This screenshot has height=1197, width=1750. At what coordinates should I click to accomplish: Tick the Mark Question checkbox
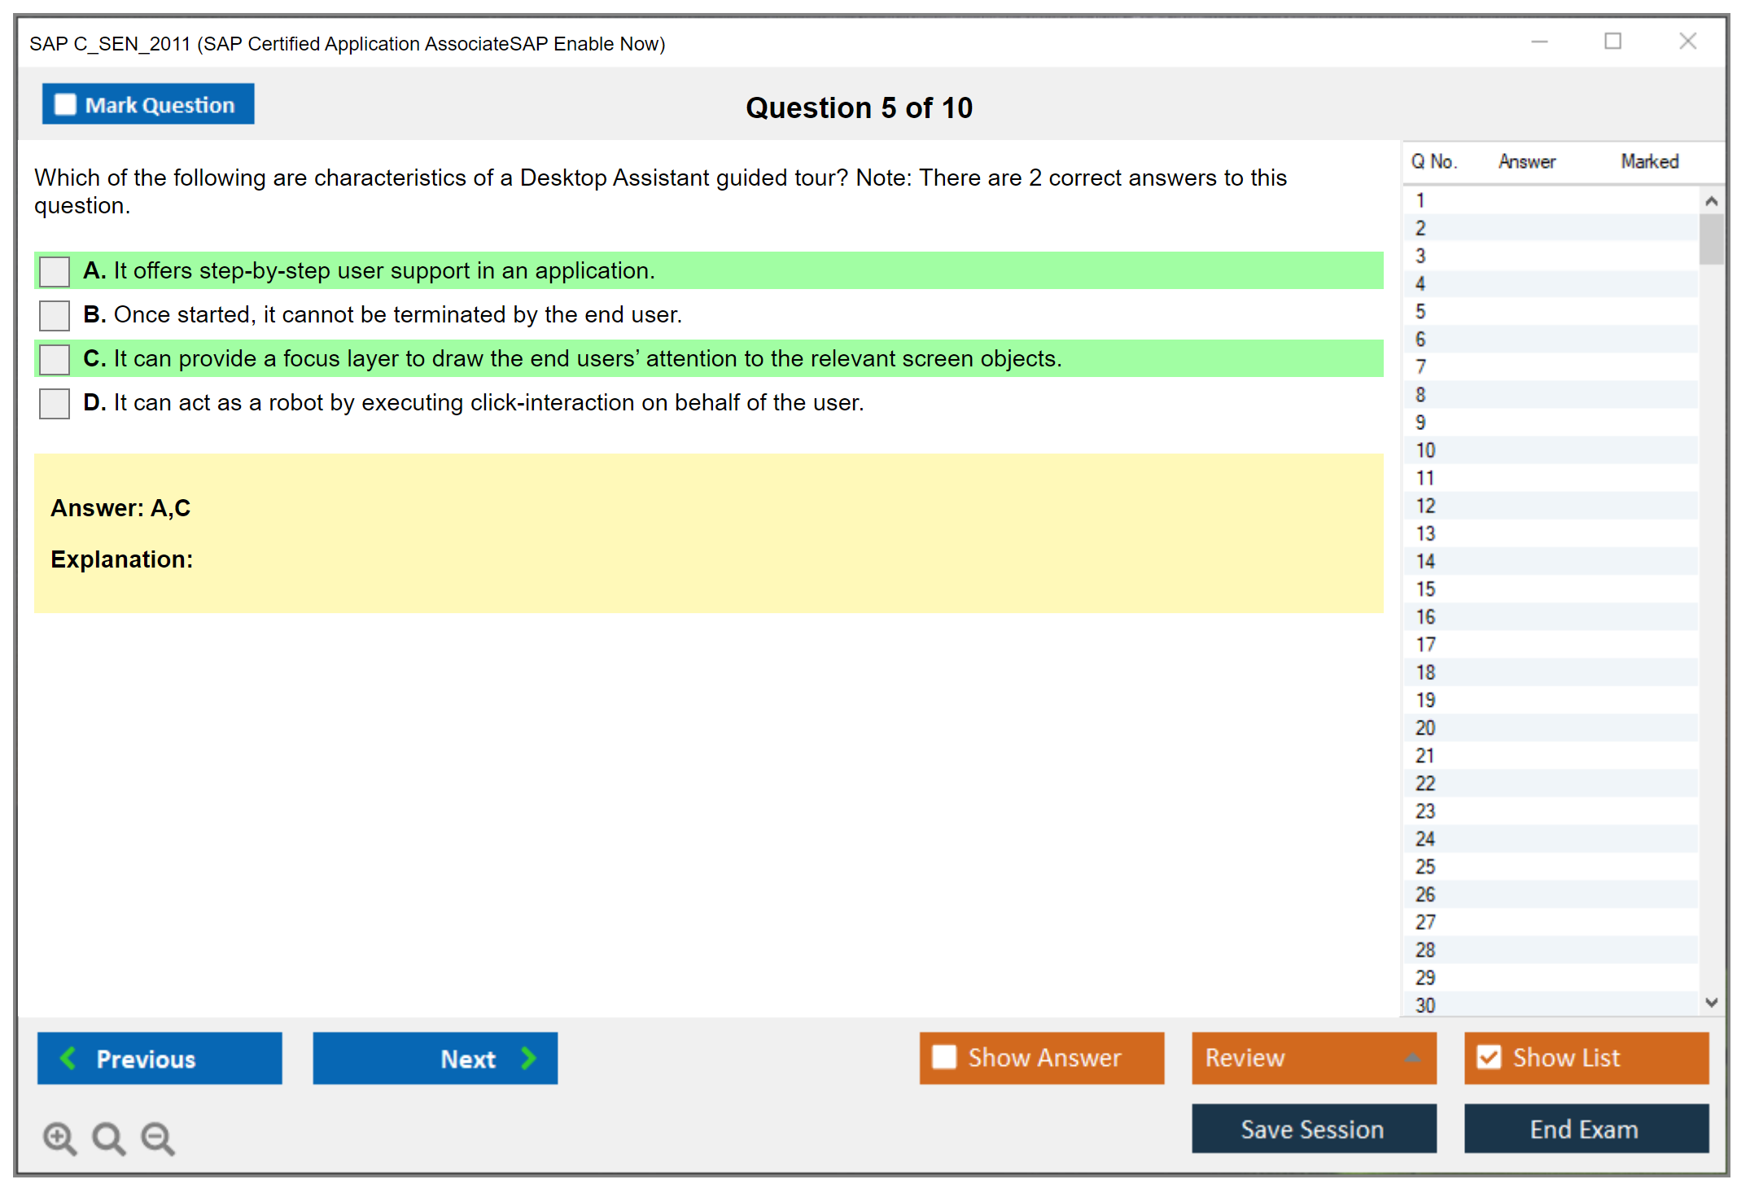(x=65, y=104)
